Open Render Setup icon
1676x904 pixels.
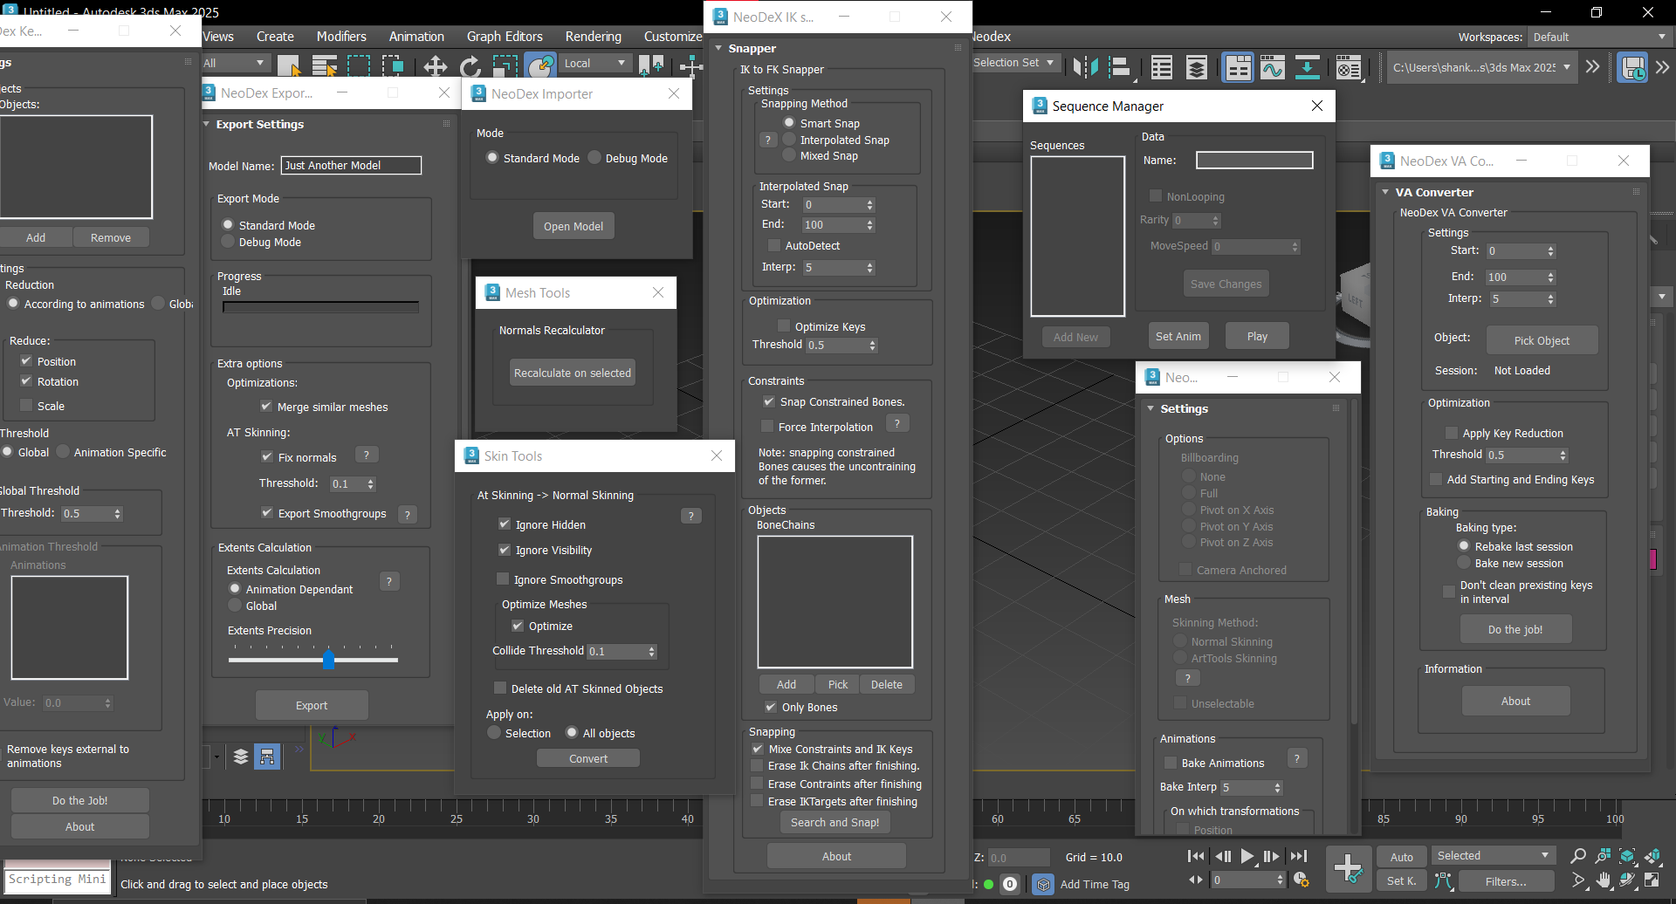(x=1349, y=67)
